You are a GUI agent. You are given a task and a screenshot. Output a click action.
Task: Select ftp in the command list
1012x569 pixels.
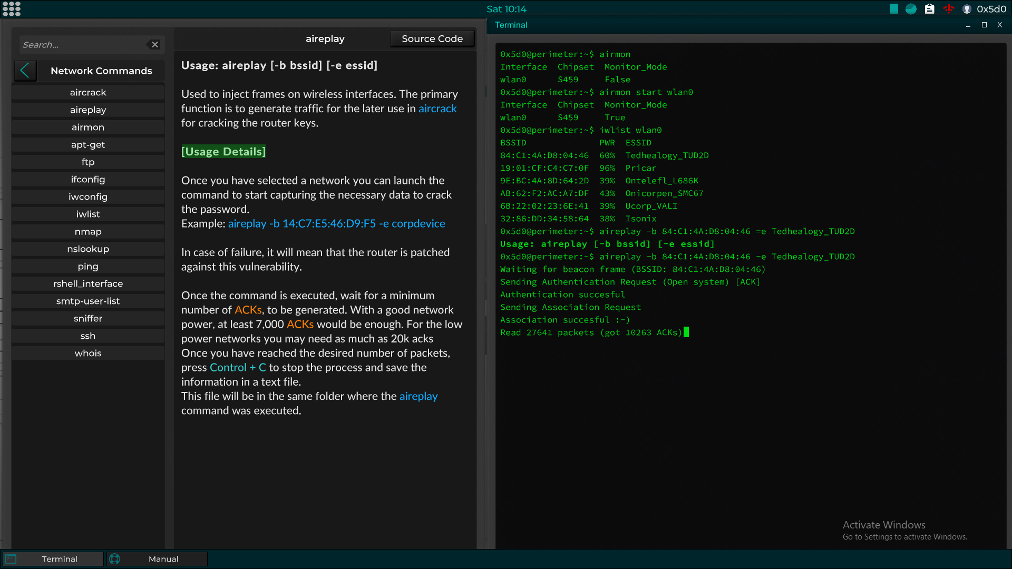(x=88, y=162)
